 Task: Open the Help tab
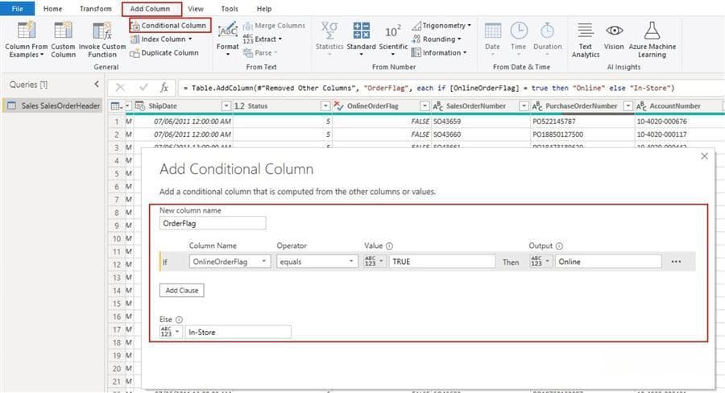264,9
